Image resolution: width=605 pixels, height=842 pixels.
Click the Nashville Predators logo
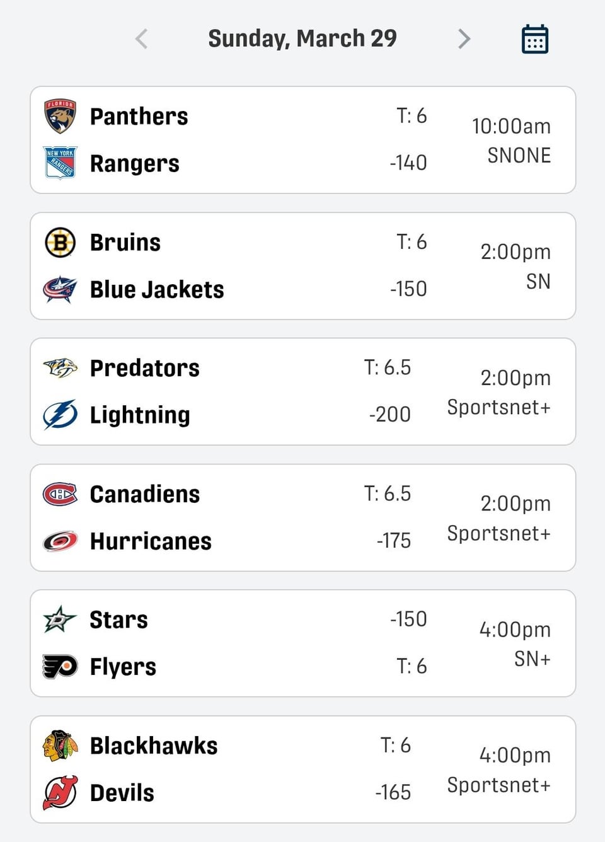(x=60, y=367)
